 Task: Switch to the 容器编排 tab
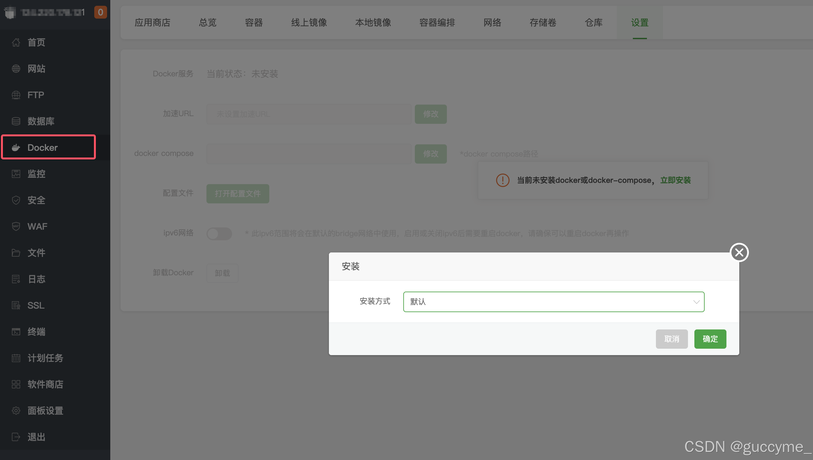pyautogui.click(x=437, y=22)
